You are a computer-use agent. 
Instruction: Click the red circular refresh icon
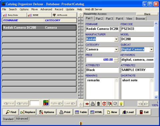pos(104,104)
